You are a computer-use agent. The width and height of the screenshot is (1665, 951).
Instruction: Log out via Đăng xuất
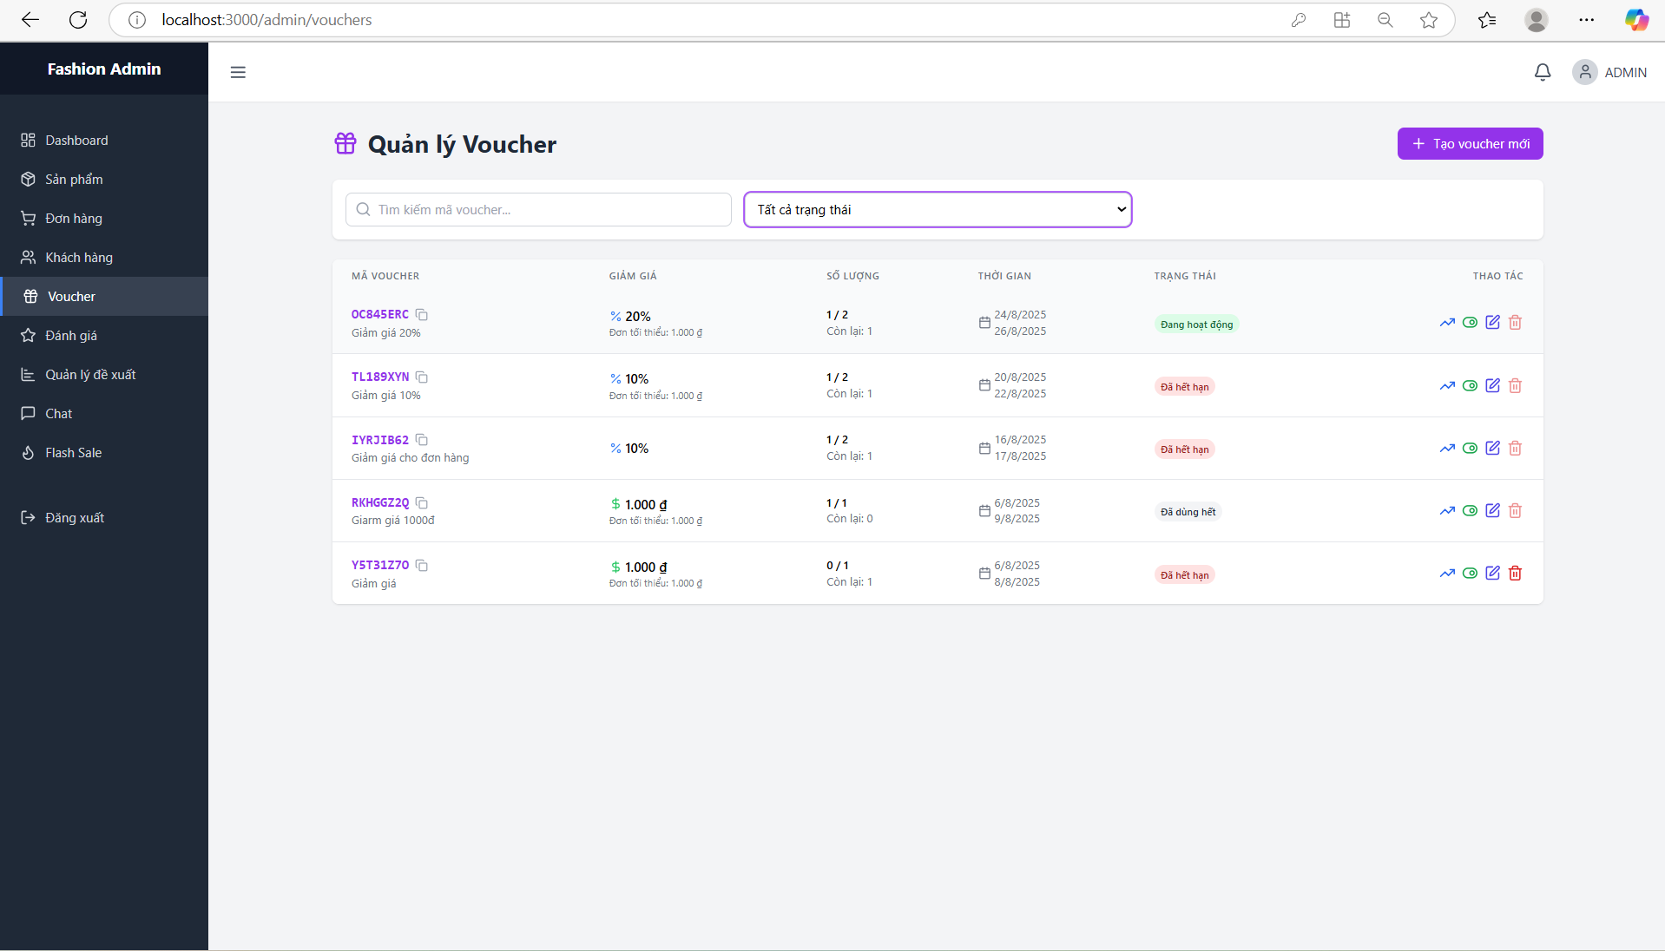click(x=104, y=518)
